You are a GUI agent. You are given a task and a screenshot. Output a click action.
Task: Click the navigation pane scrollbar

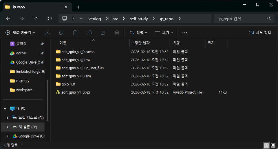coord(47,100)
